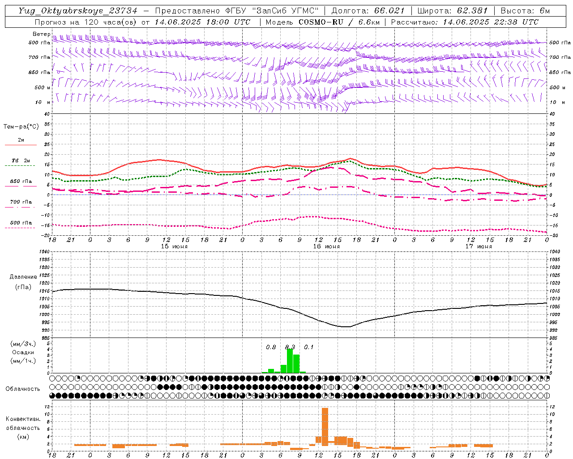The width and height of the screenshot is (573, 459).
Task: Click the 8.3 precipitation total value
Action: coord(290,347)
